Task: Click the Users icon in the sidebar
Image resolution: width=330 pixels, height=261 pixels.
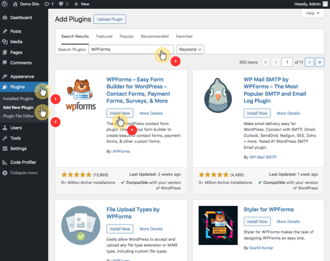Action: point(5,128)
